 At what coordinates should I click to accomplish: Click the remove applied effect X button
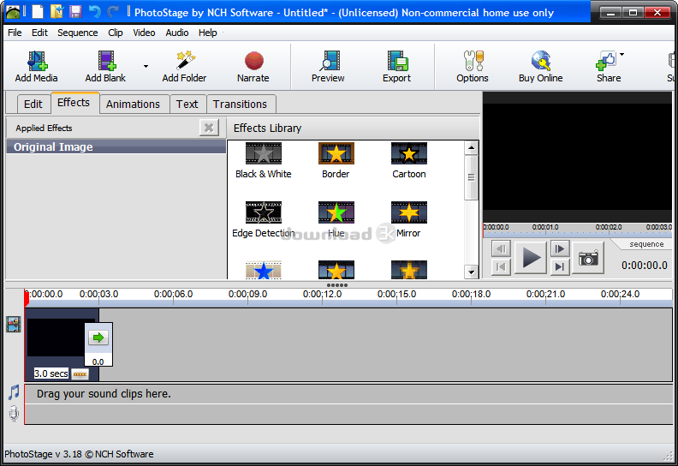coord(209,128)
